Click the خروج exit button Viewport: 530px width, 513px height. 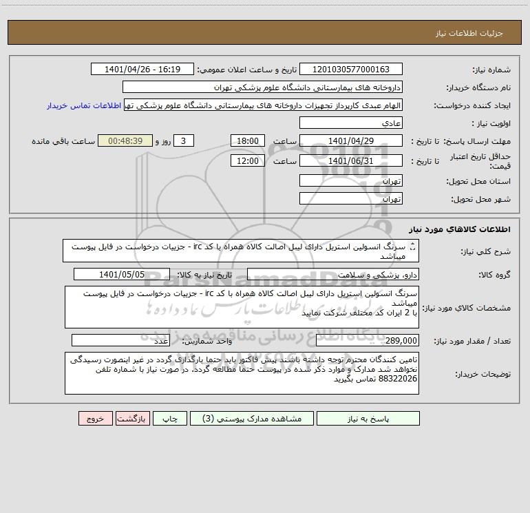[95, 418]
